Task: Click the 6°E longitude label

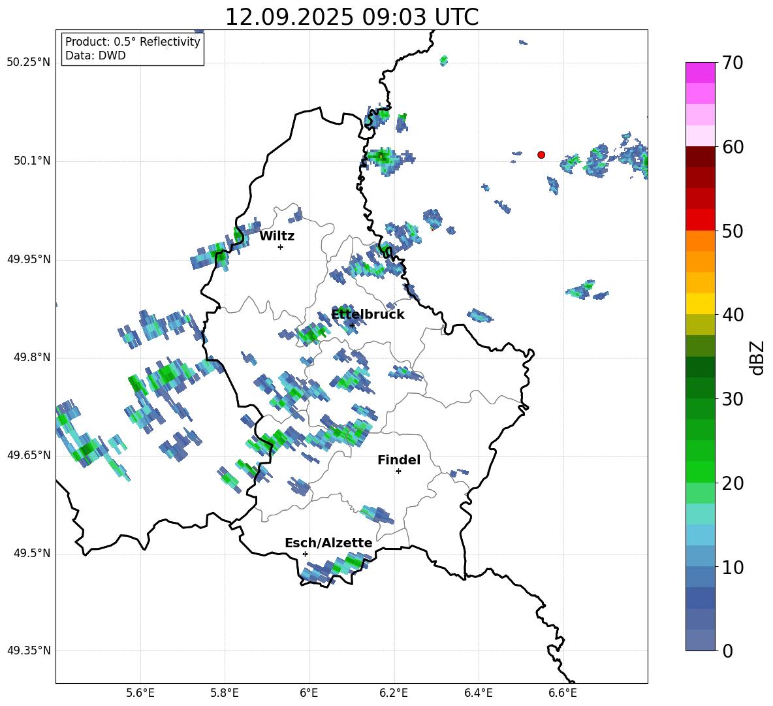Action: (x=309, y=693)
